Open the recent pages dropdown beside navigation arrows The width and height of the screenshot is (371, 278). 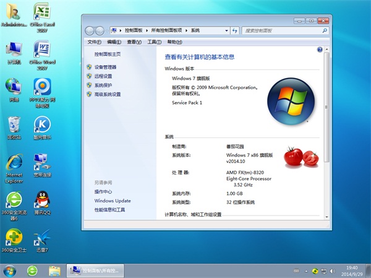click(x=107, y=31)
